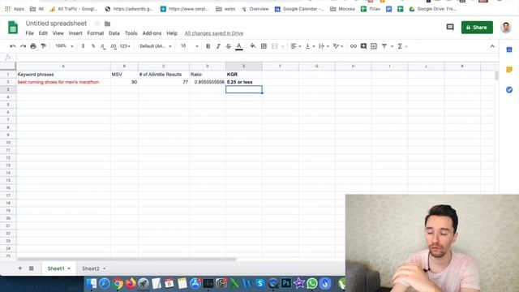The width and height of the screenshot is (519, 292).
Task: Toggle bold formatting
Action: 208,46
